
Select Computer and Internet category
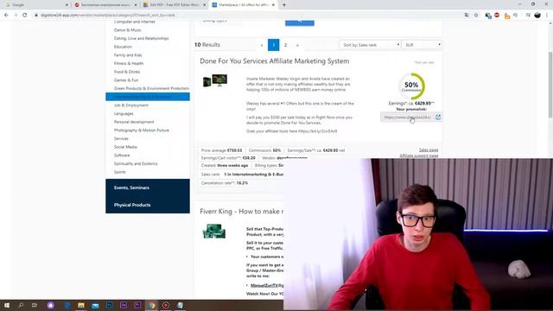click(135, 22)
